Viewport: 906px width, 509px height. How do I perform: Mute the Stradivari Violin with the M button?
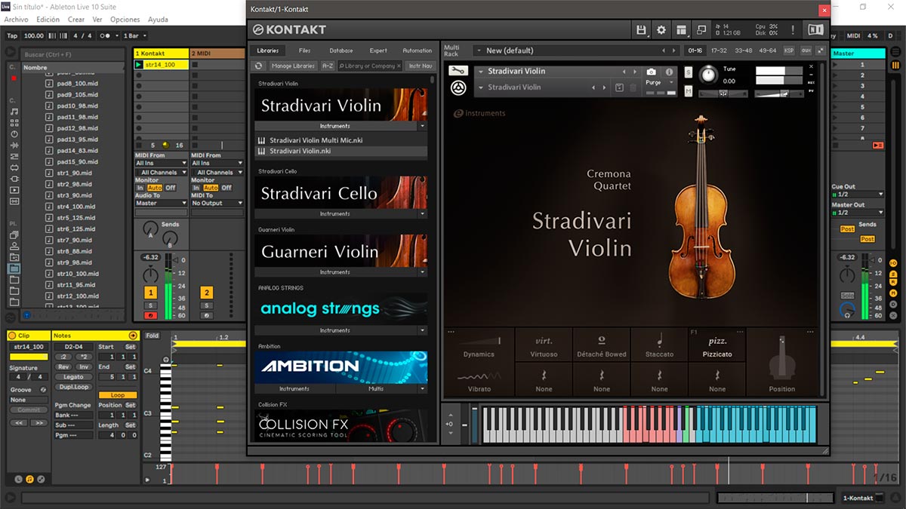[x=689, y=90]
